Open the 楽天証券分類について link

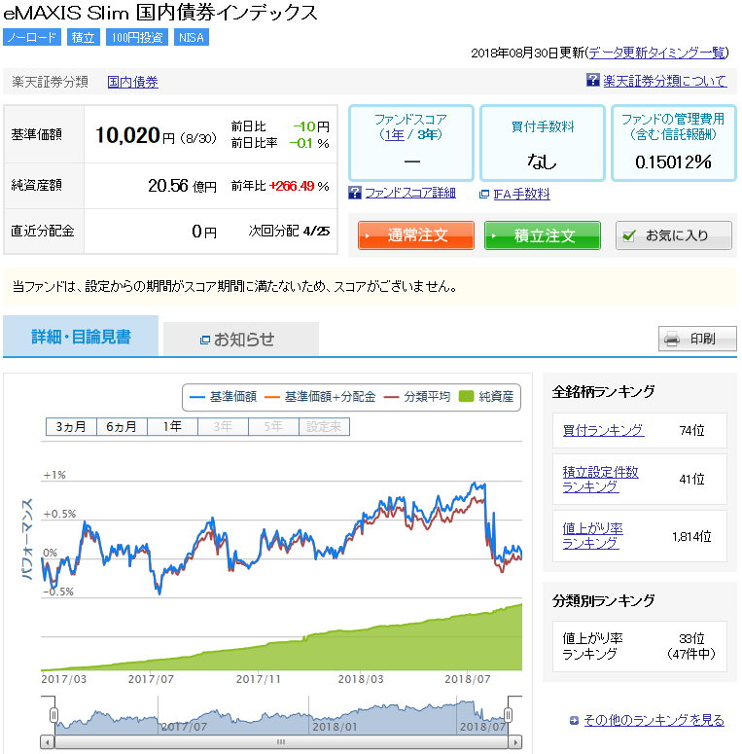pyautogui.click(x=664, y=81)
